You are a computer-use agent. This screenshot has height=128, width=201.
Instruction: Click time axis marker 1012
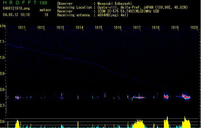[41, 28]
